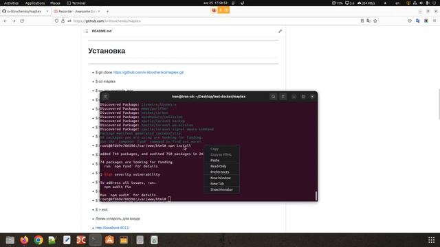440x247 pixels.
Task: Open the text editor dock icon
Action: click(67, 240)
